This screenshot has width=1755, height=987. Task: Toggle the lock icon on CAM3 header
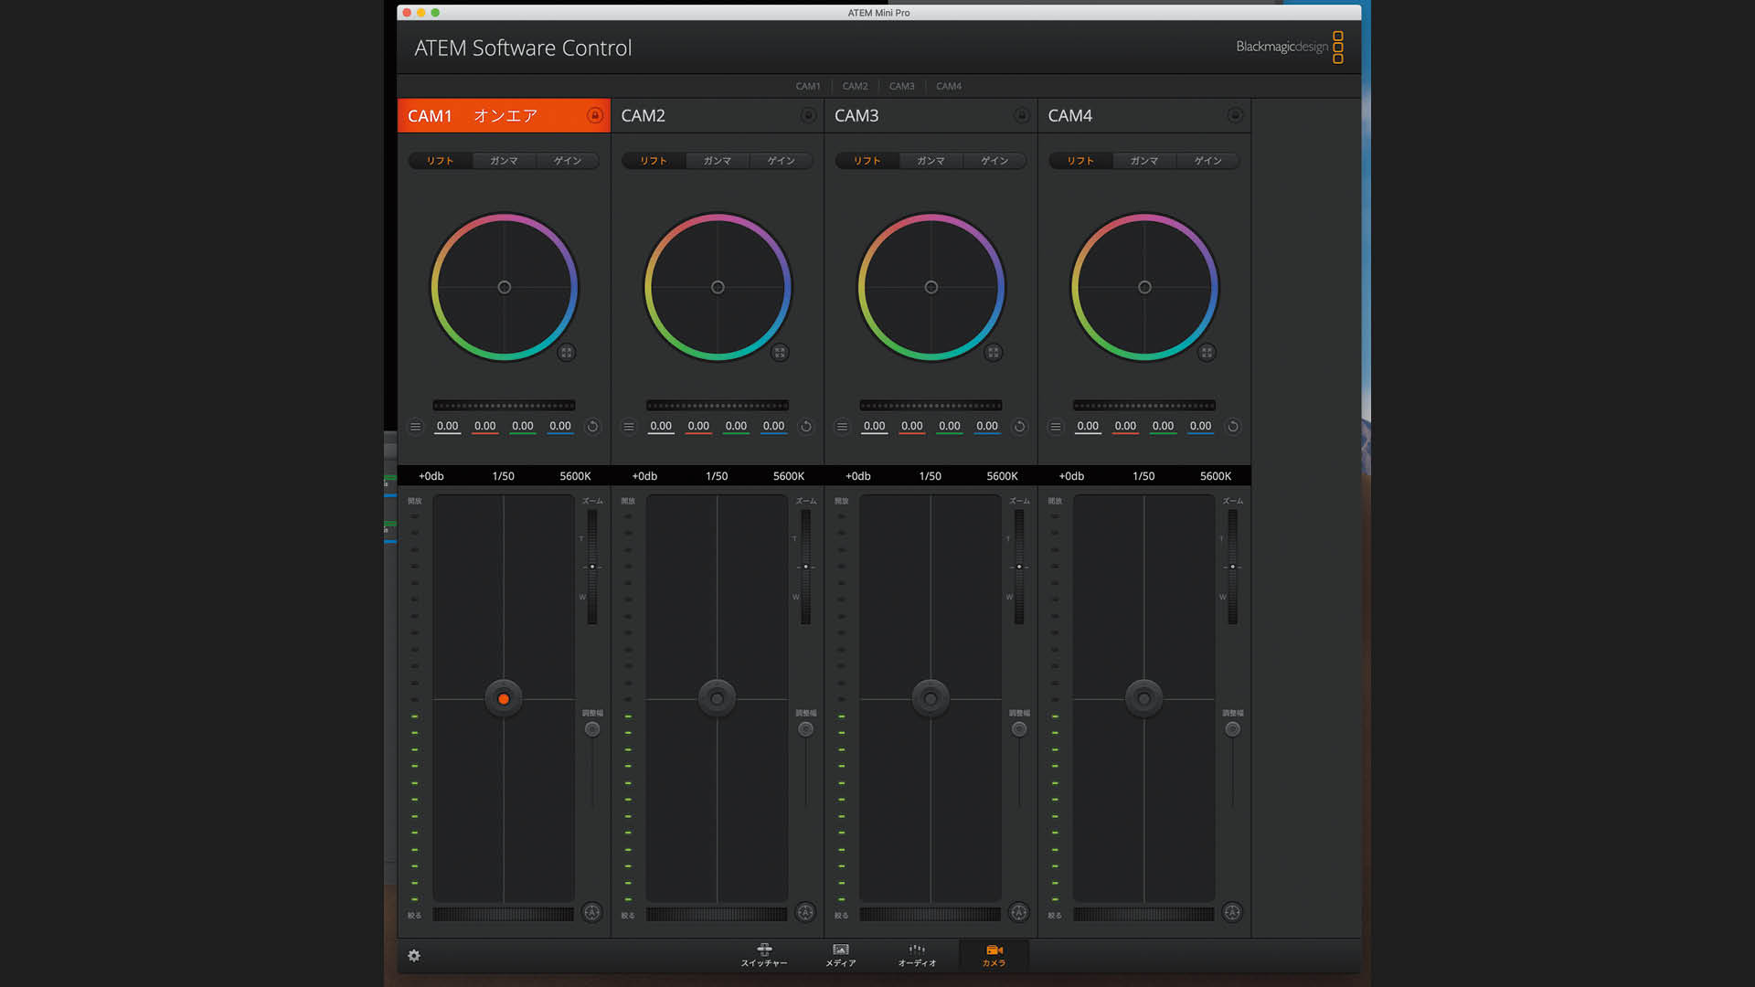1022,115
